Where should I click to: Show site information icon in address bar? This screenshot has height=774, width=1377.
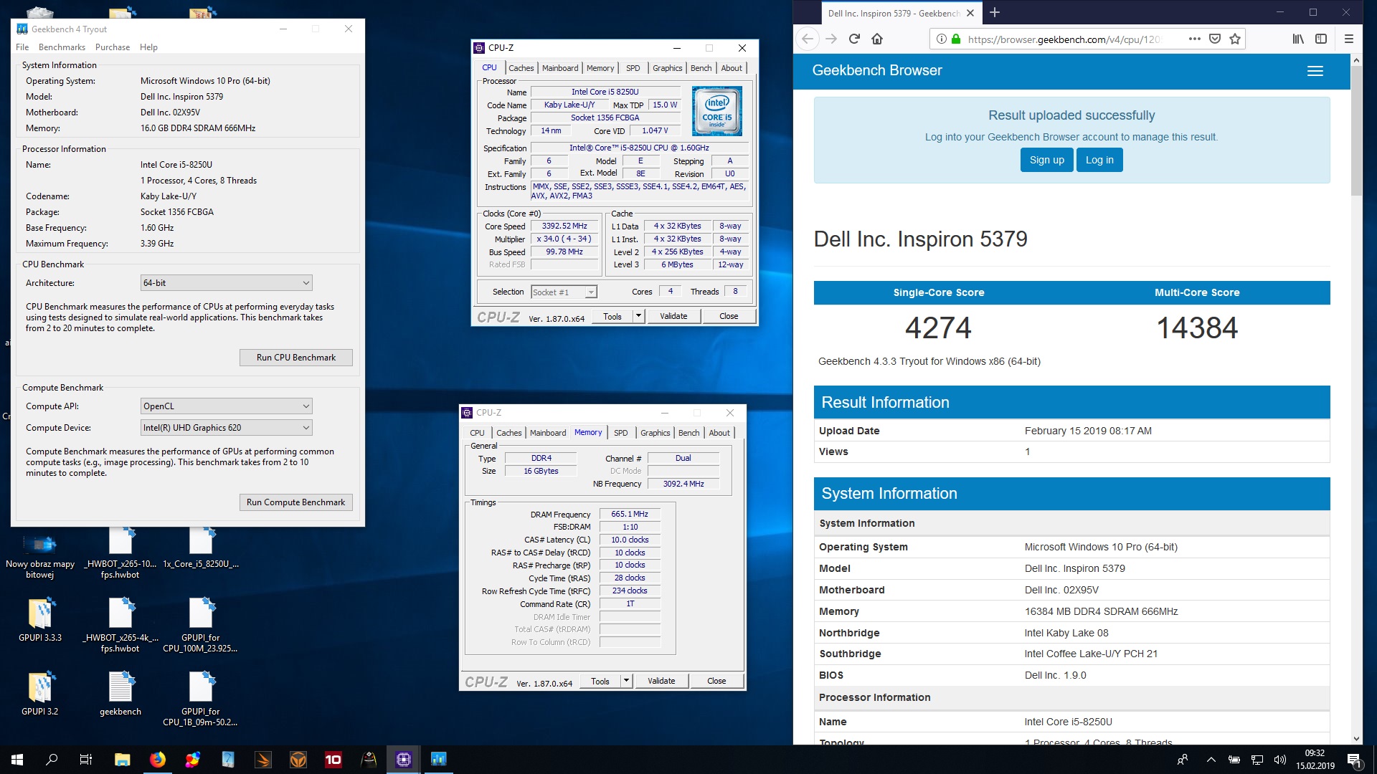(942, 39)
